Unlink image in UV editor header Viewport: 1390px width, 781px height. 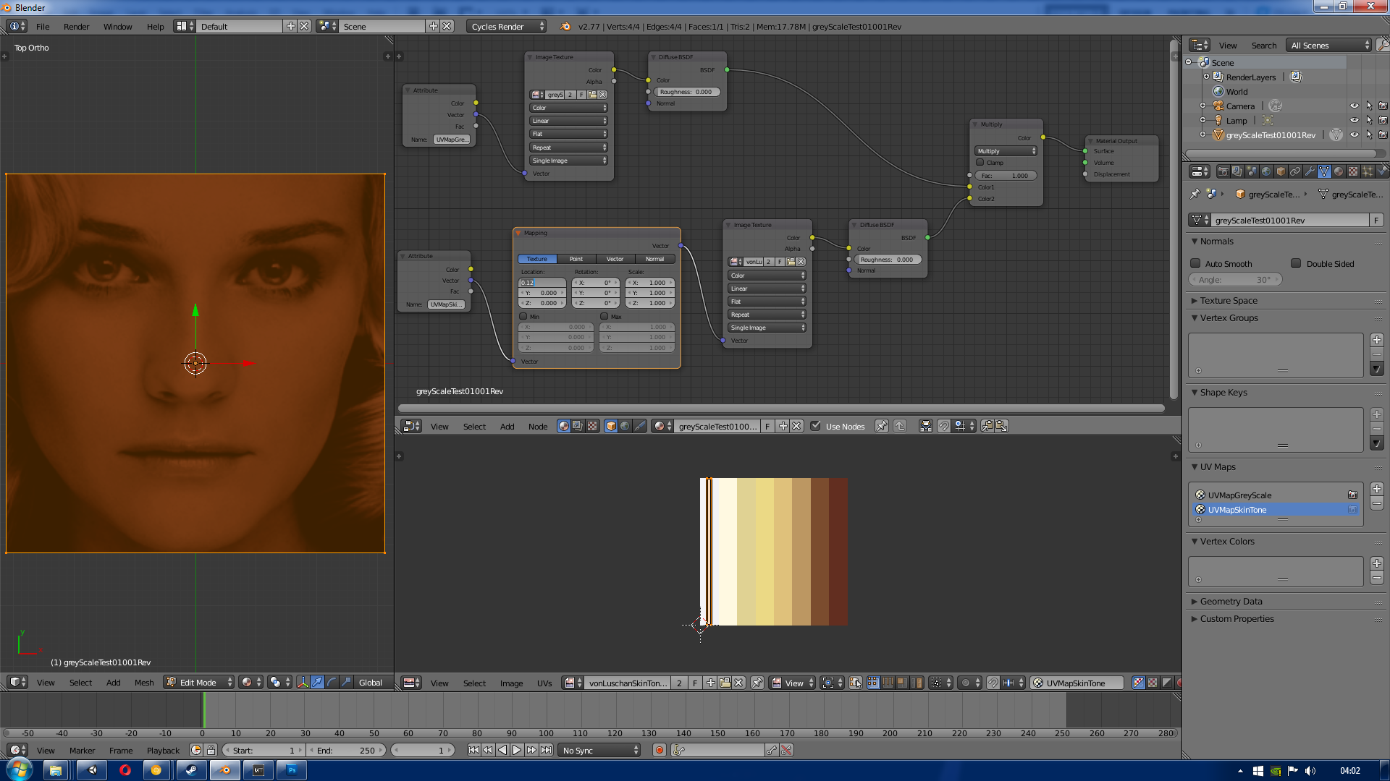[738, 683]
